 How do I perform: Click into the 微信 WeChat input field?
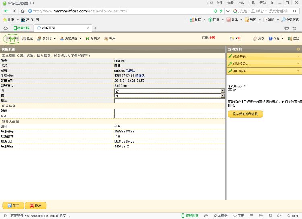(x=170, y=111)
